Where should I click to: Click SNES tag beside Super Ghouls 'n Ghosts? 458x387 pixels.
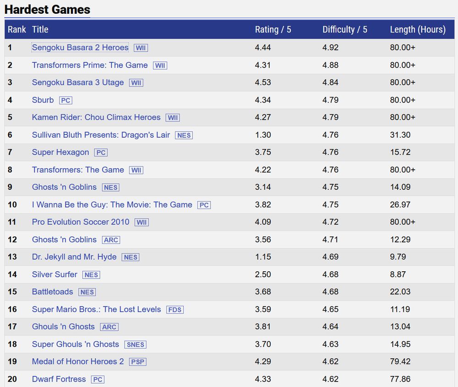[136, 345]
